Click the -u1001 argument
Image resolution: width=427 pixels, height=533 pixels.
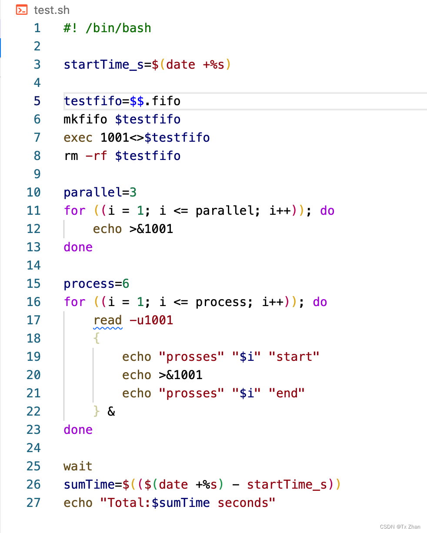(151, 320)
